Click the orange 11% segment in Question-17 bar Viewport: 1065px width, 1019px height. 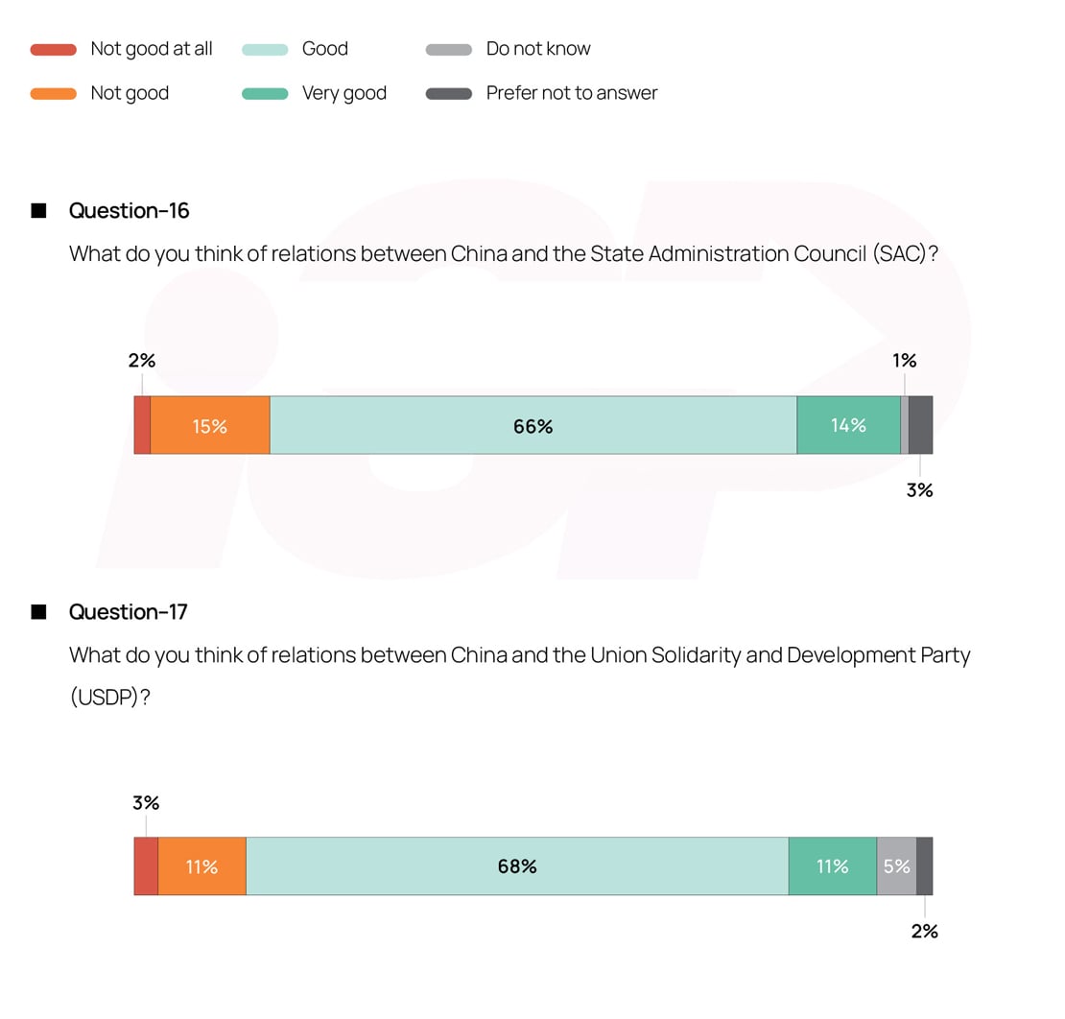(x=201, y=866)
